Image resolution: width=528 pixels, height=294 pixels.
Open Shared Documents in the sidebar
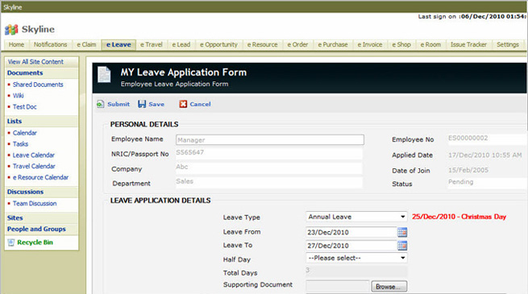coord(38,85)
